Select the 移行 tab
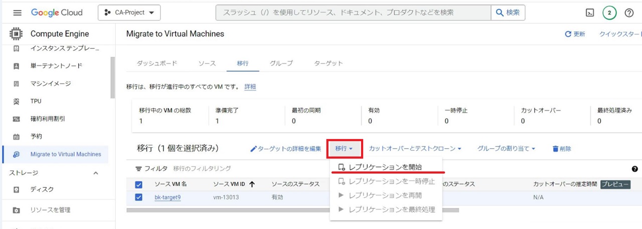The image size is (642, 229). pos(243,63)
